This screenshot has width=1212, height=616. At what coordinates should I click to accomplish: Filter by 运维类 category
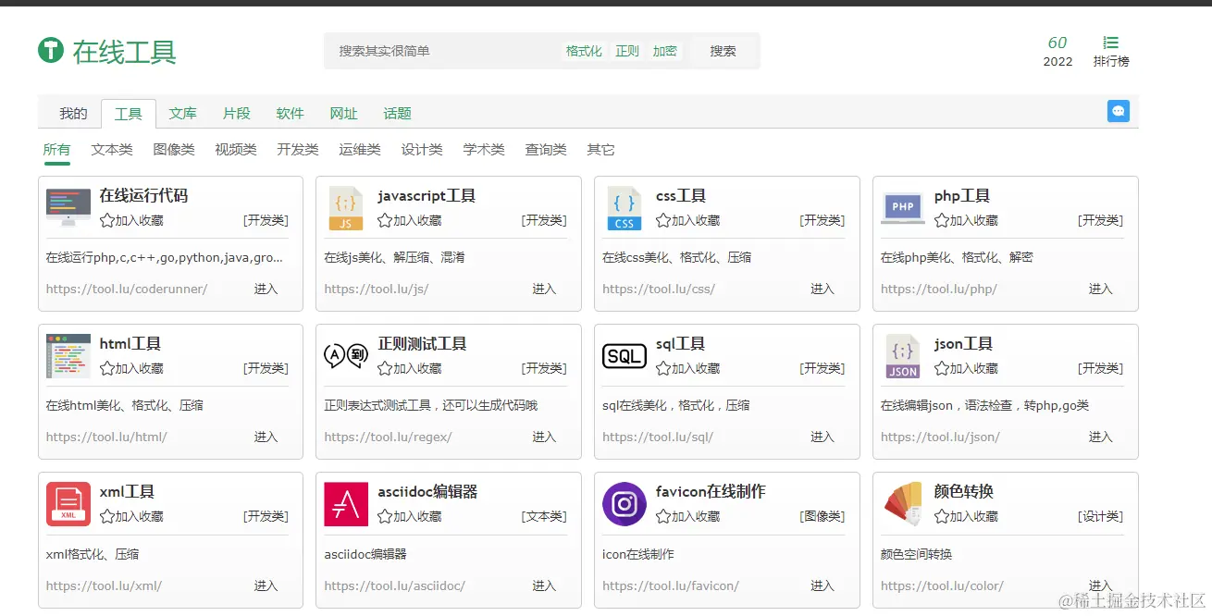point(360,150)
